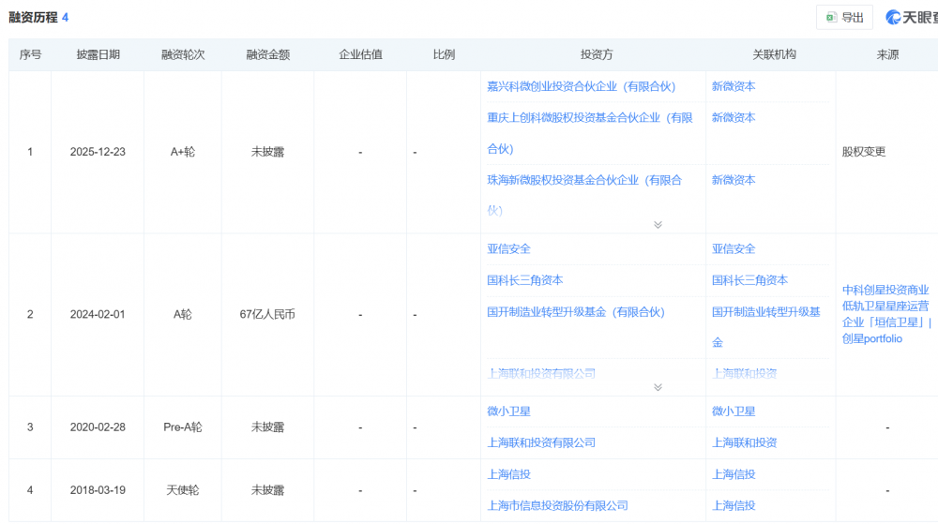Screen dimensions: 938x524
Task: Open 上海联和投资有限公司 in Pre-A round row
Action: point(541,442)
